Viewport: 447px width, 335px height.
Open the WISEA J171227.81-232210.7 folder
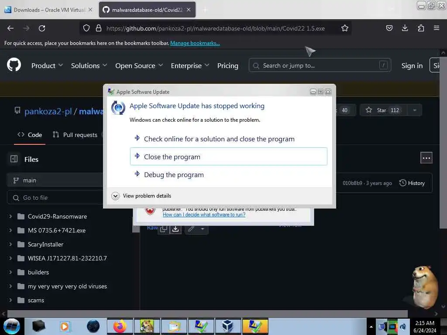click(67, 258)
